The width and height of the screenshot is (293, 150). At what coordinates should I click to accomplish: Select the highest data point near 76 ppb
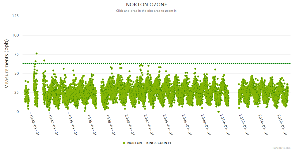click(x=37, y=53)
